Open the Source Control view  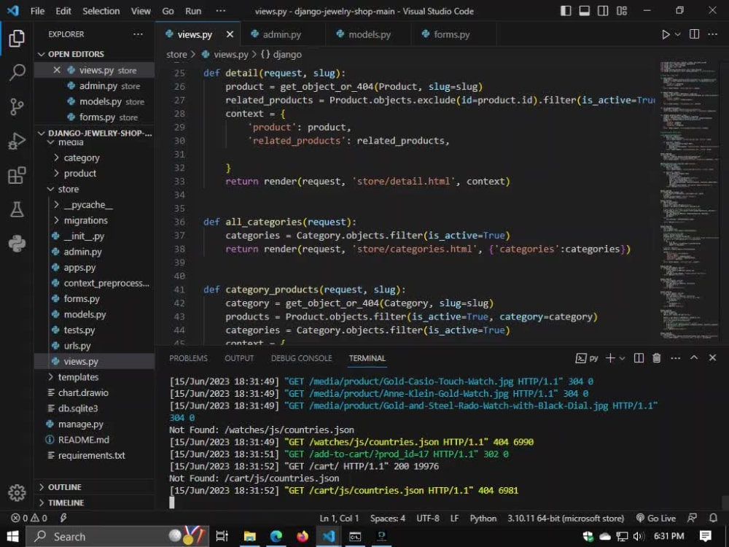pyautogui.click(x=17, y=106)
